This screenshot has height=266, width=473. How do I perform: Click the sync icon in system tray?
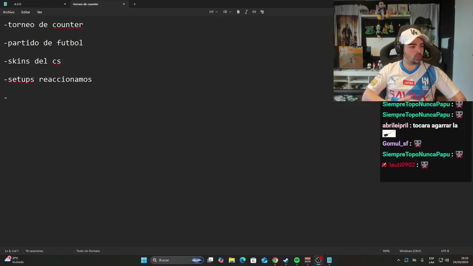pos(406,260)
